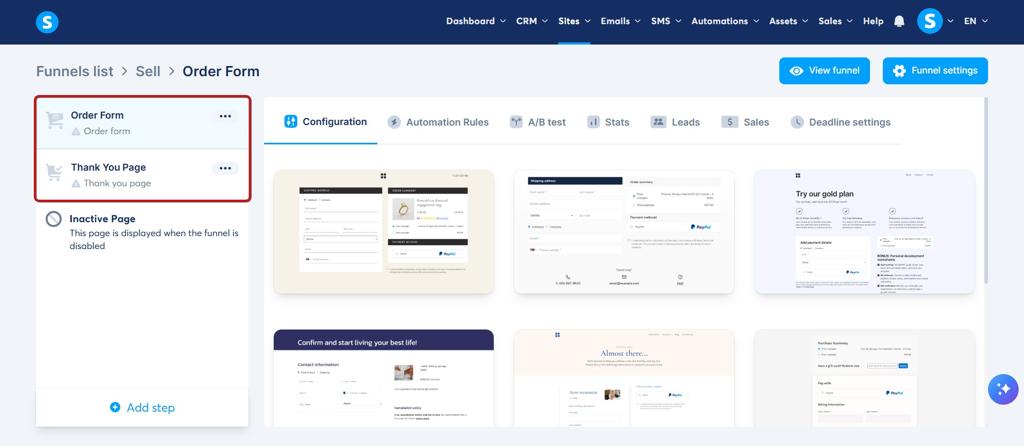Switch to the Automation Rules tab
Image resolution: width=1024 pixels, height=446 pixels.
coord(438,122)
